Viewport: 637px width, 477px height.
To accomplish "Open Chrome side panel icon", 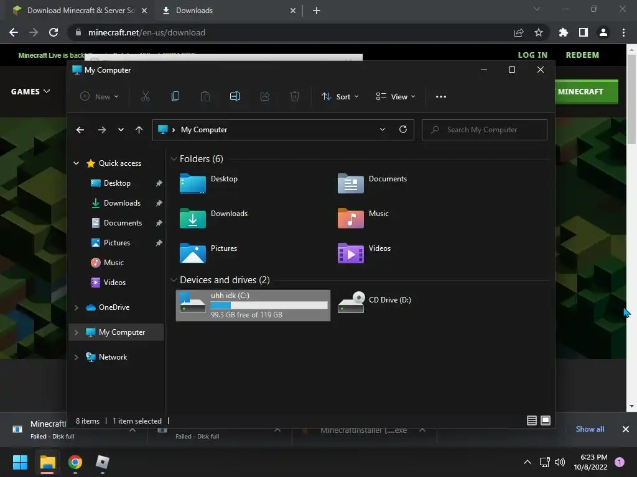I will click(x=584, y=32).
